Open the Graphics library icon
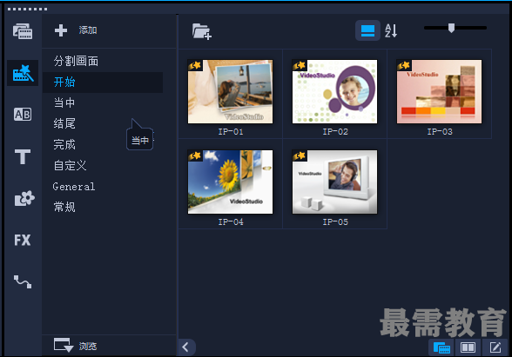512x357 pixels. pos(24,198)
